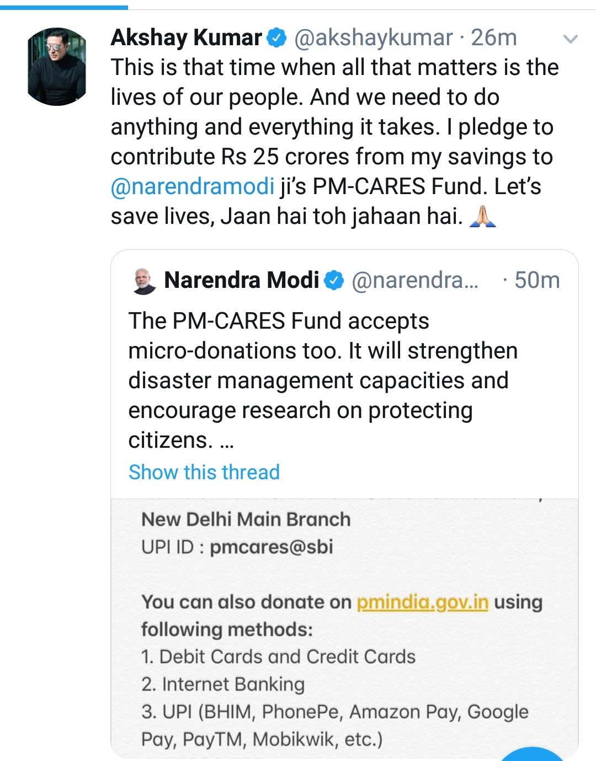Open the Narendra Modi display name
This screenshot has height=761, width=596.
pos(242,281)
